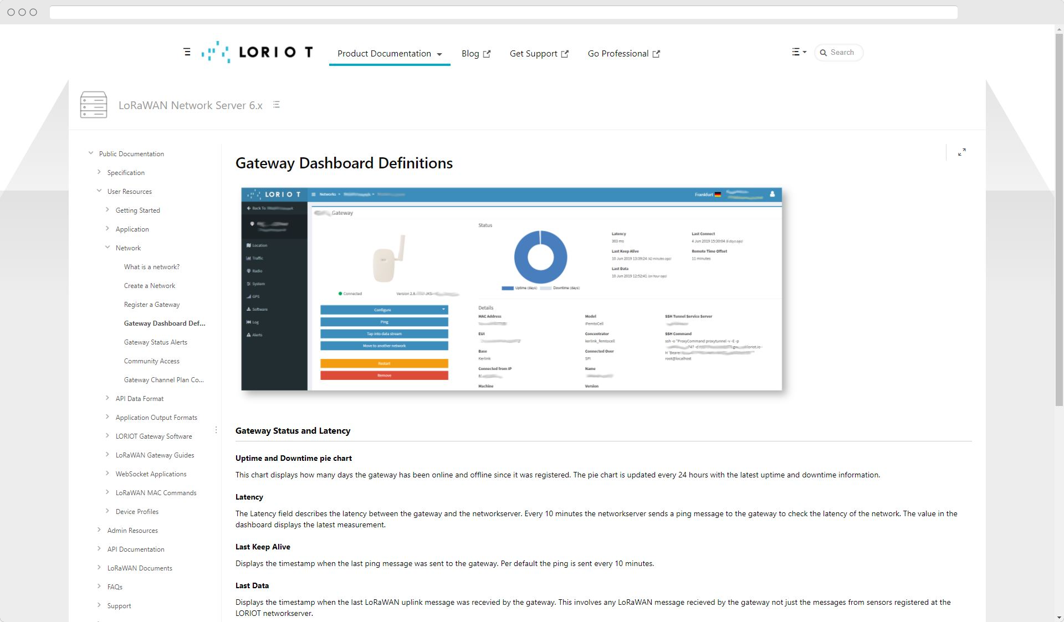
Task: Click the Go Professional menu item
Action: click(623, 53)
